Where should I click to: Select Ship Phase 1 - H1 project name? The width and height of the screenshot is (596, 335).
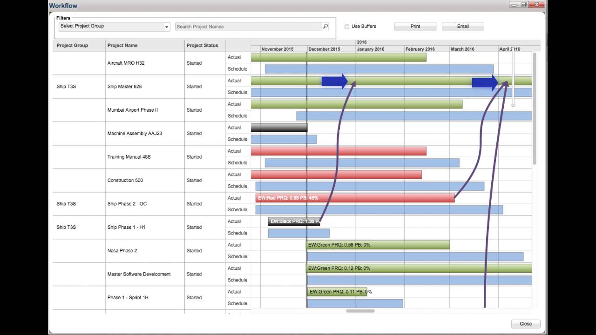tap(126, 227)
